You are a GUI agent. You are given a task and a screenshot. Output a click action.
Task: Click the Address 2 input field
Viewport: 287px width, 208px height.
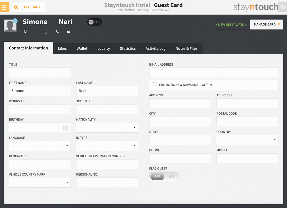[247, 103]
